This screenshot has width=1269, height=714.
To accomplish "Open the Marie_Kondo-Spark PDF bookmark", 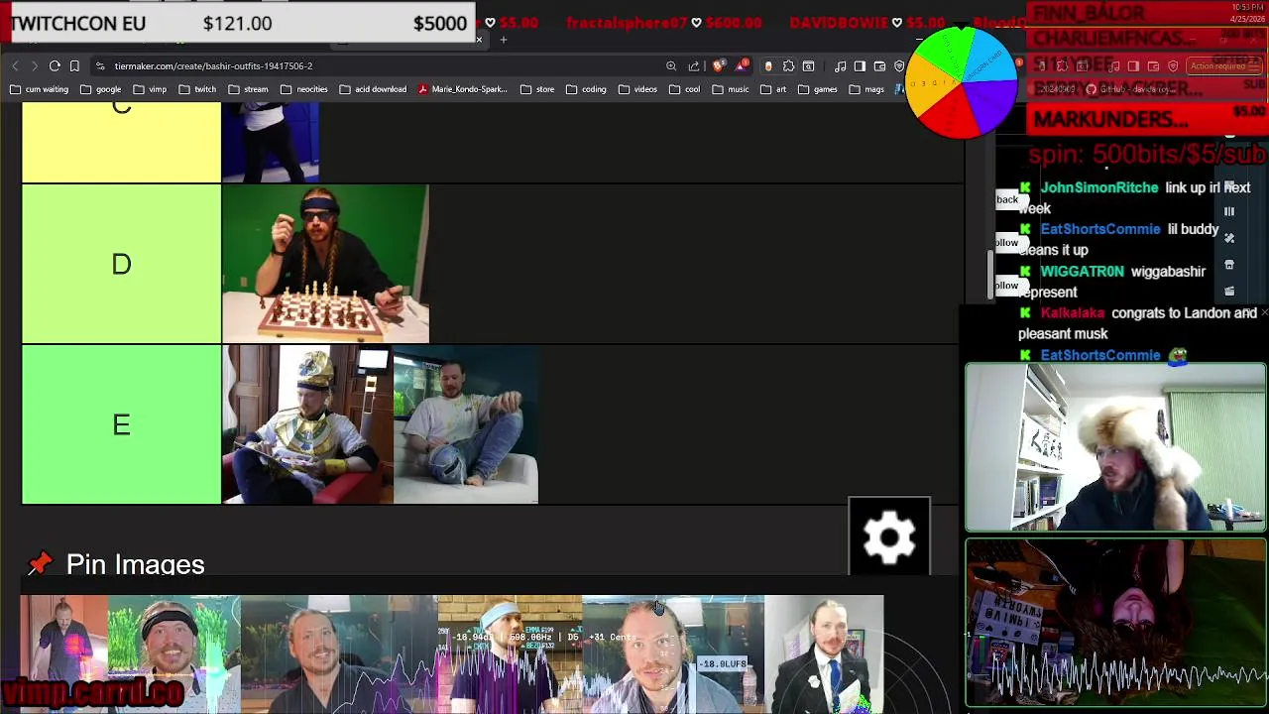I will coord(463,89).
